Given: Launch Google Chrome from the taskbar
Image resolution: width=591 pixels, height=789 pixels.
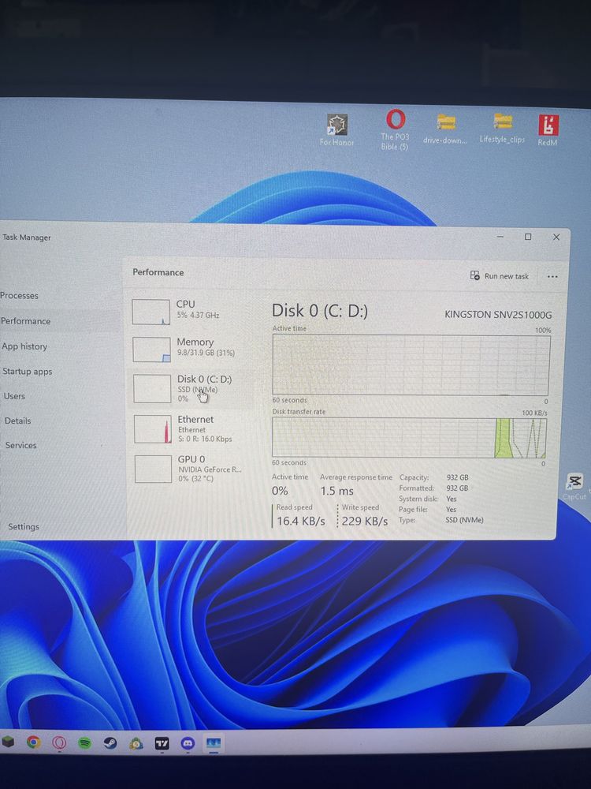Looking at the screenshot, I should coord(33,742).
